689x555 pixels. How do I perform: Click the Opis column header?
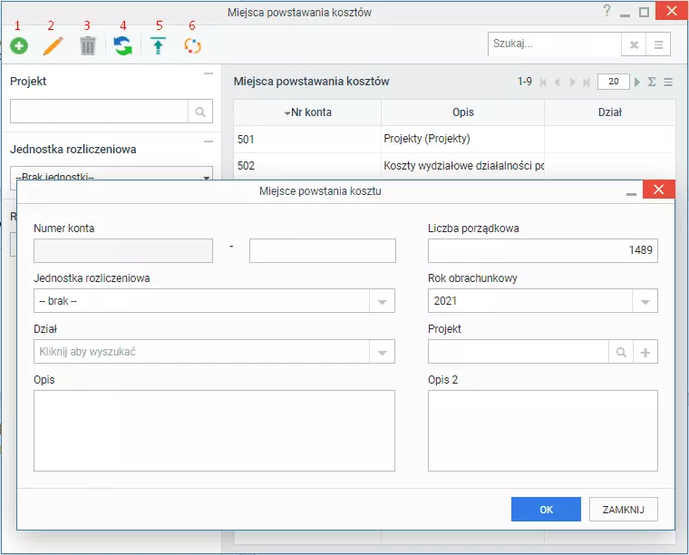click(462, 112)
